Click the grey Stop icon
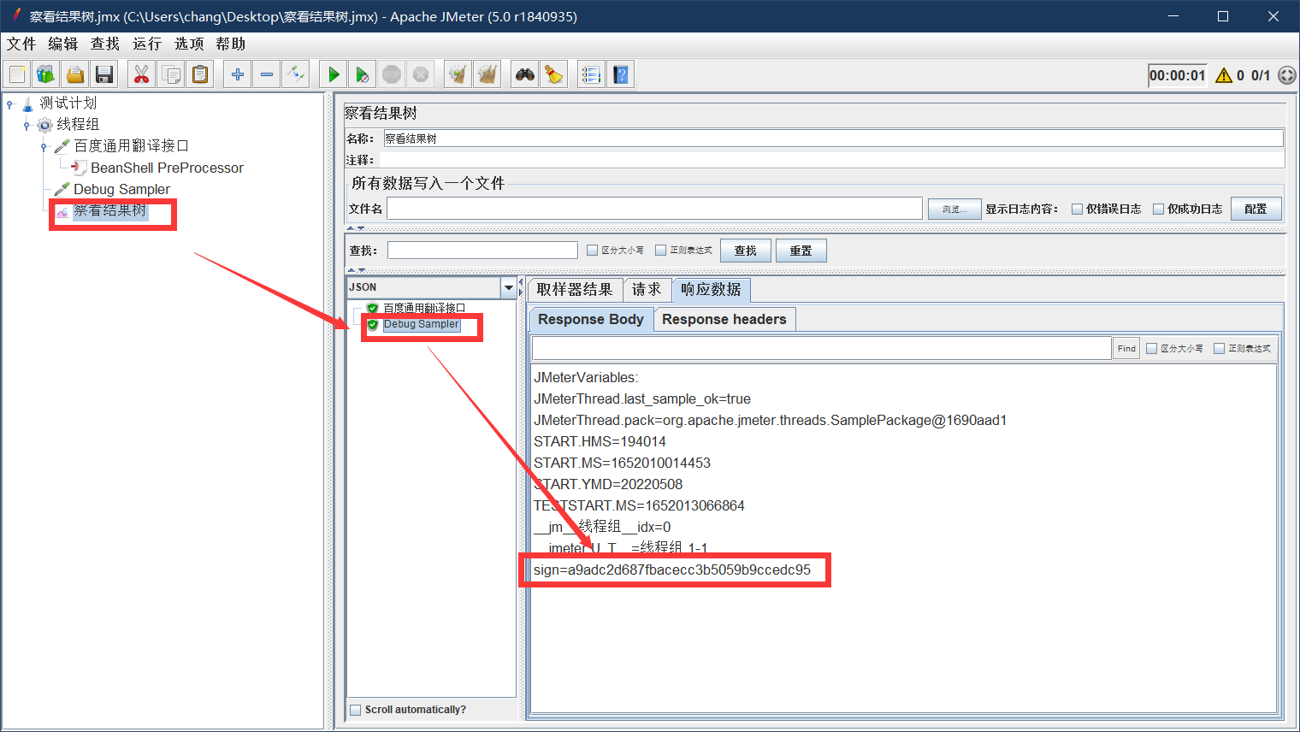Screen dimensions: 1300x732 point(392,75)
